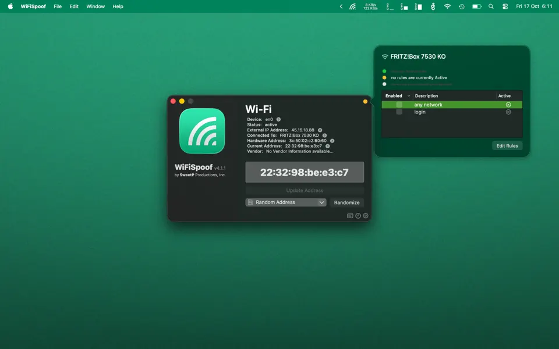Open the log list icon beside the clock
Viewport: 559px width, 349px height.
pyautogui.click(x=350, y=216)
